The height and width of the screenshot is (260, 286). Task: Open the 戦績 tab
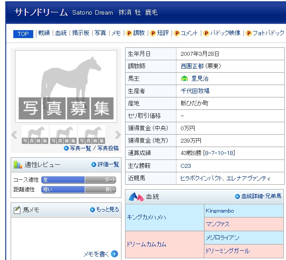click(x=44, y=33)
